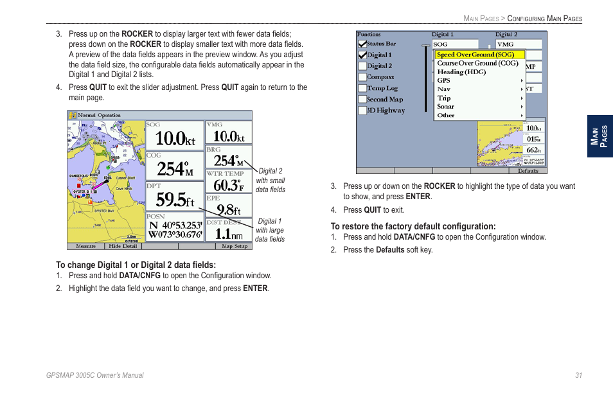Screen dimensions: 613x399
Task: Click Configuring Main Pages header text
Action: click(x=545, y=19)
